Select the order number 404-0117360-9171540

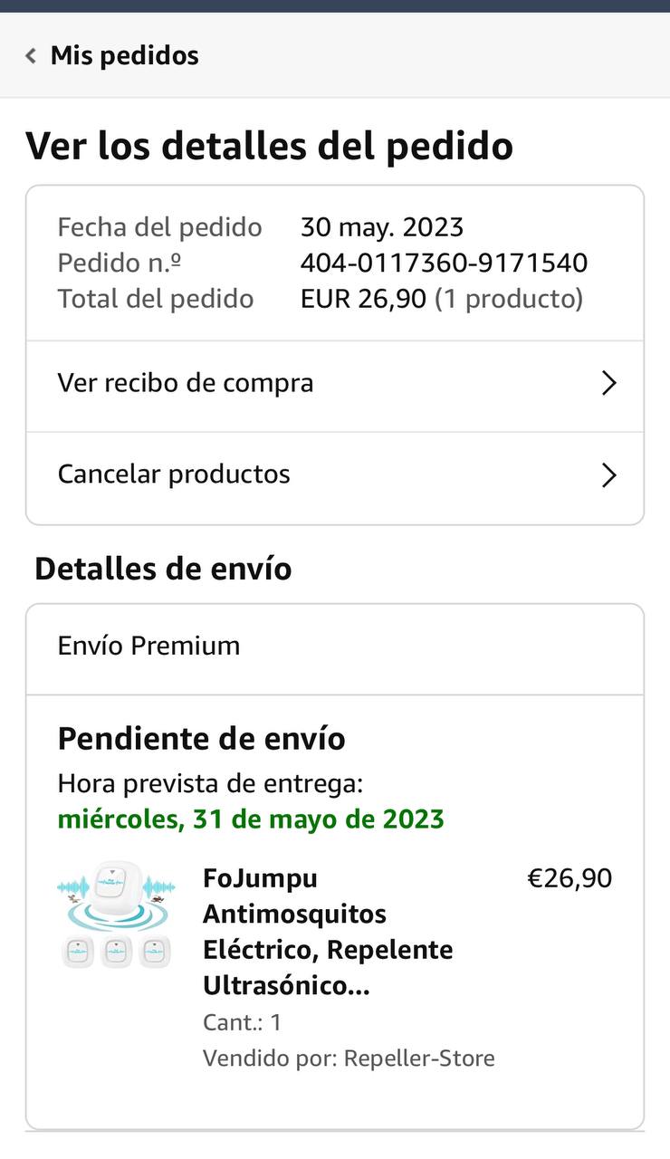pyautogui.click(x=444, y=263)
